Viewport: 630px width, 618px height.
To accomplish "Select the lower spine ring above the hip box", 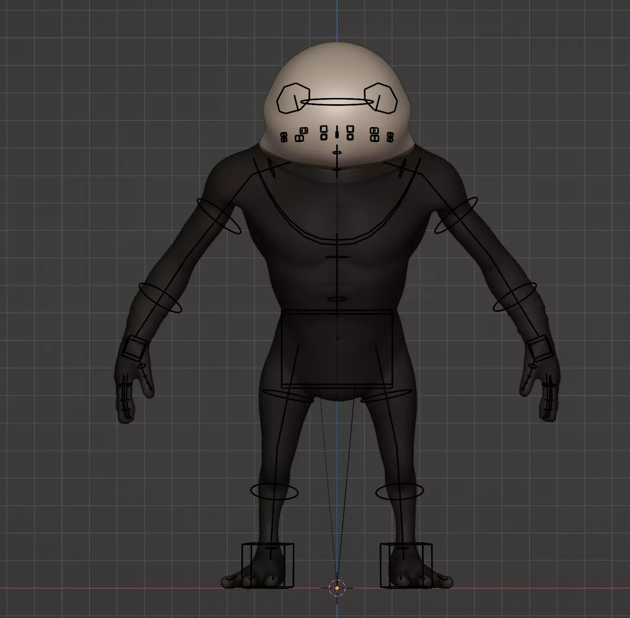I will point(337,299).
